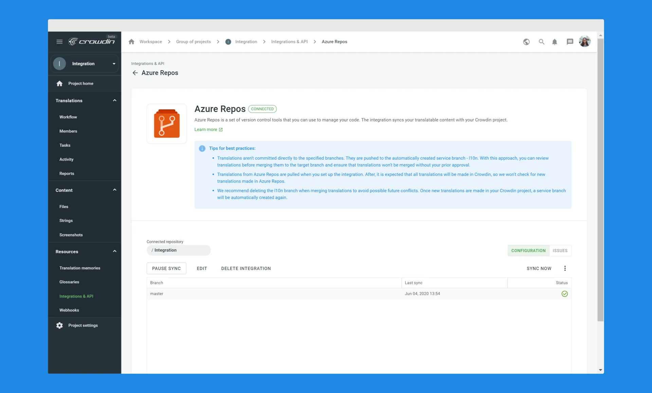This screenshot has height=393, width=652.
Task: Open the Learn more link
Action: tap(206, 130)
